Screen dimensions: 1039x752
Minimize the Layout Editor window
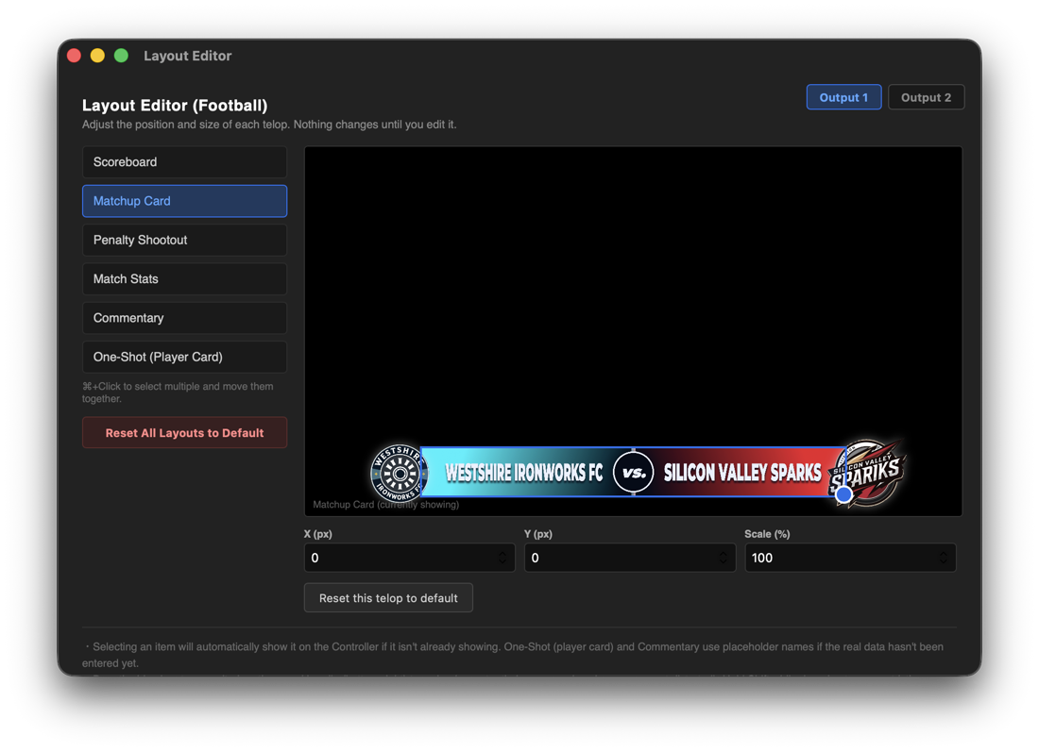pyautogui.click(x=97, y=56)
